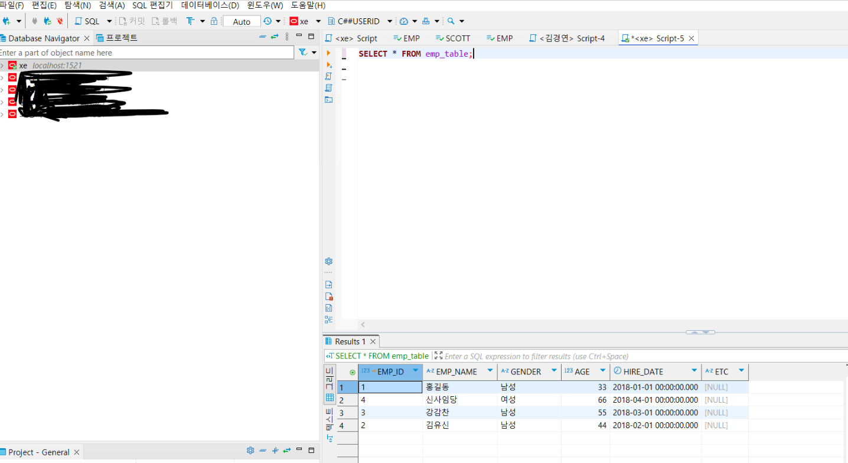Click the navigator filter funnel icon

tap(302, 53)
